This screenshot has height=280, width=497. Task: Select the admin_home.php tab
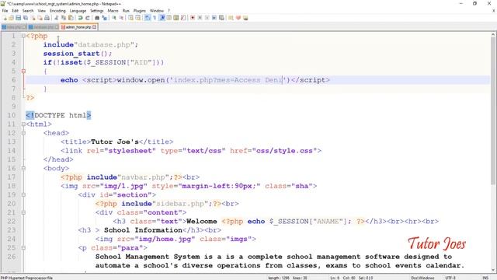pos(78,27)
